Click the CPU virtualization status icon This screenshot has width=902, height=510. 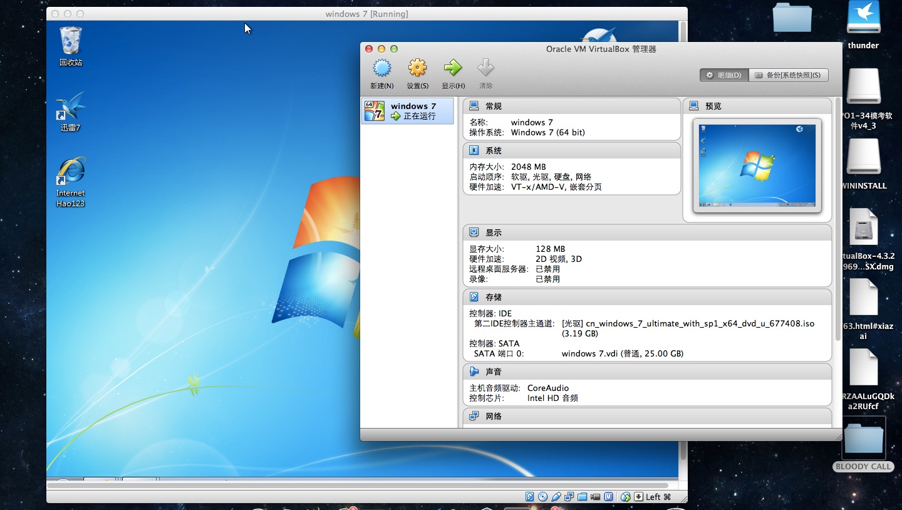pyautogui.click(x=609, y=497)
